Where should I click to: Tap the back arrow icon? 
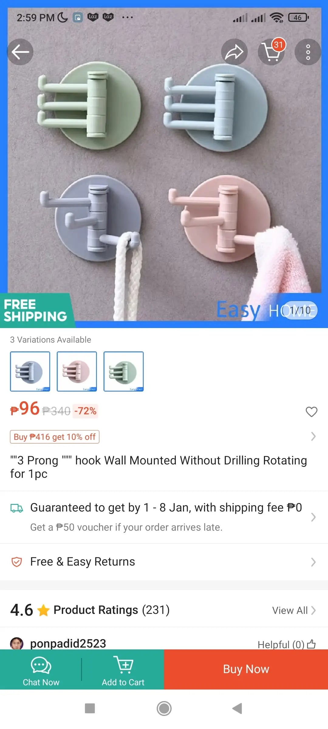point(20,52)
